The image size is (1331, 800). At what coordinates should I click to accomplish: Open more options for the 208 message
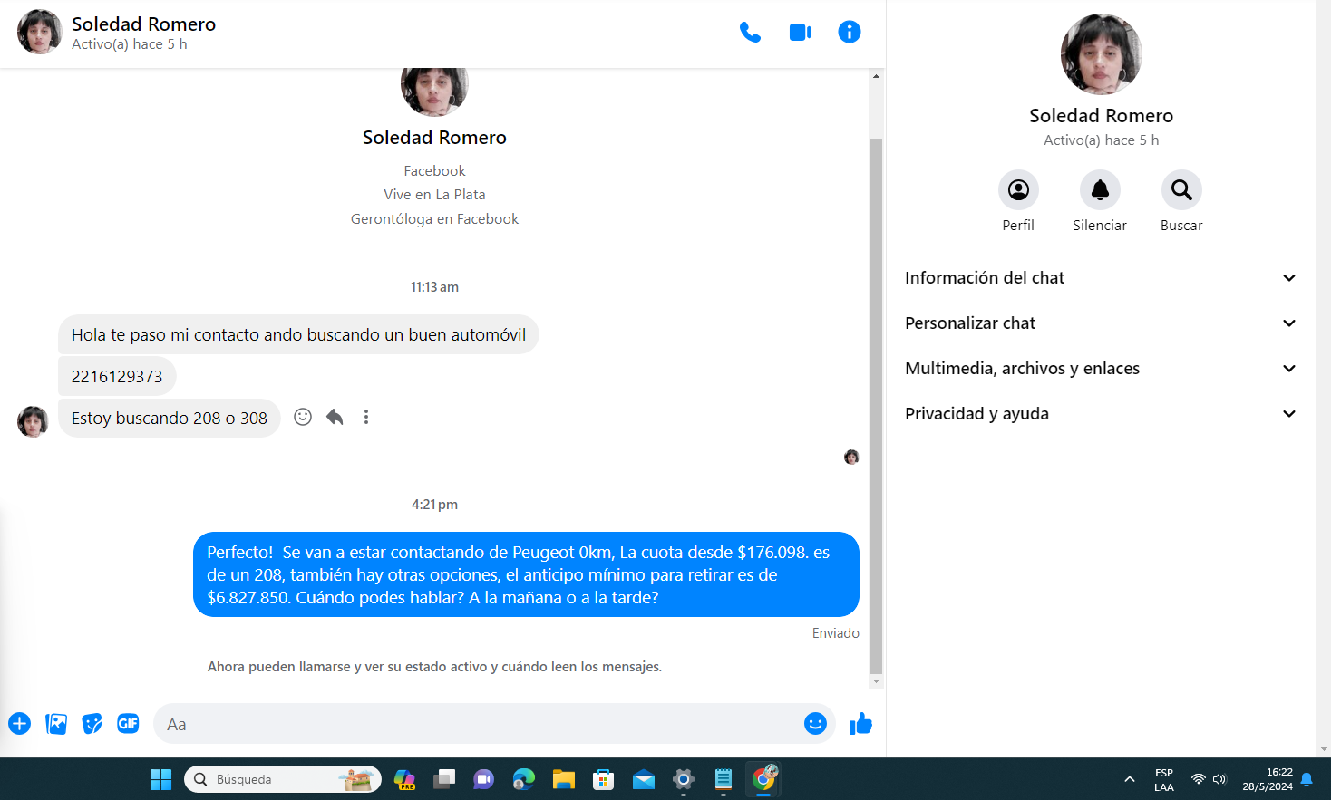[366, 417]
